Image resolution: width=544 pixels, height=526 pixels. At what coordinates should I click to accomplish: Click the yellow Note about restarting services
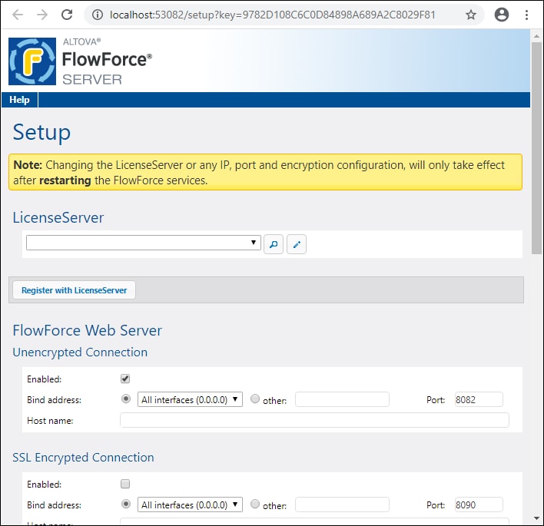[265, 172]
